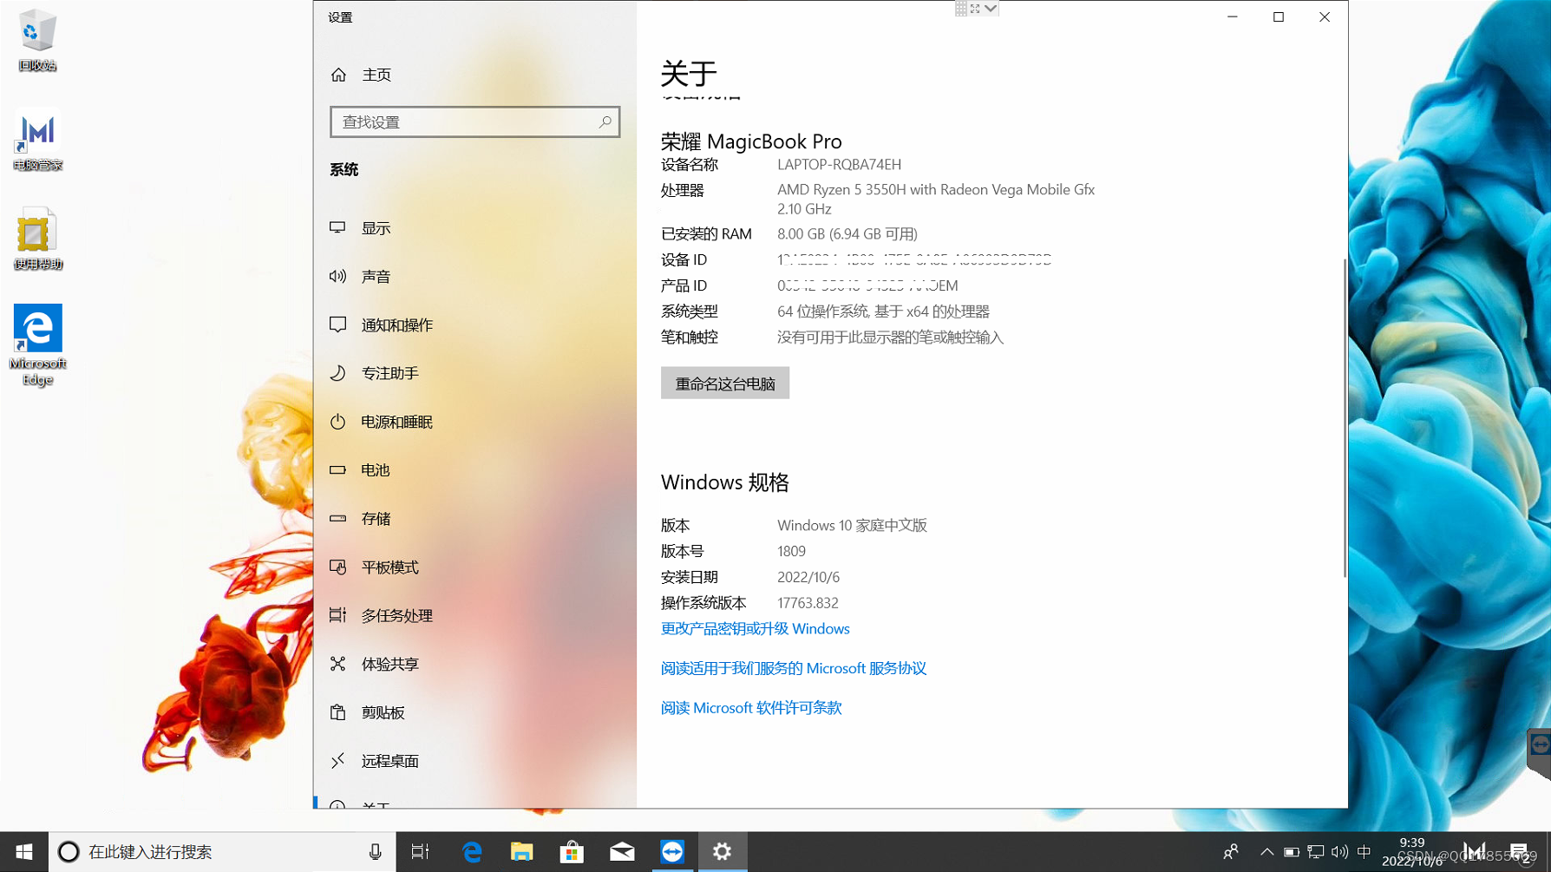Click the volume speaker icon in the tray
Screen dimensions: 1551x872
point(1339,852)
